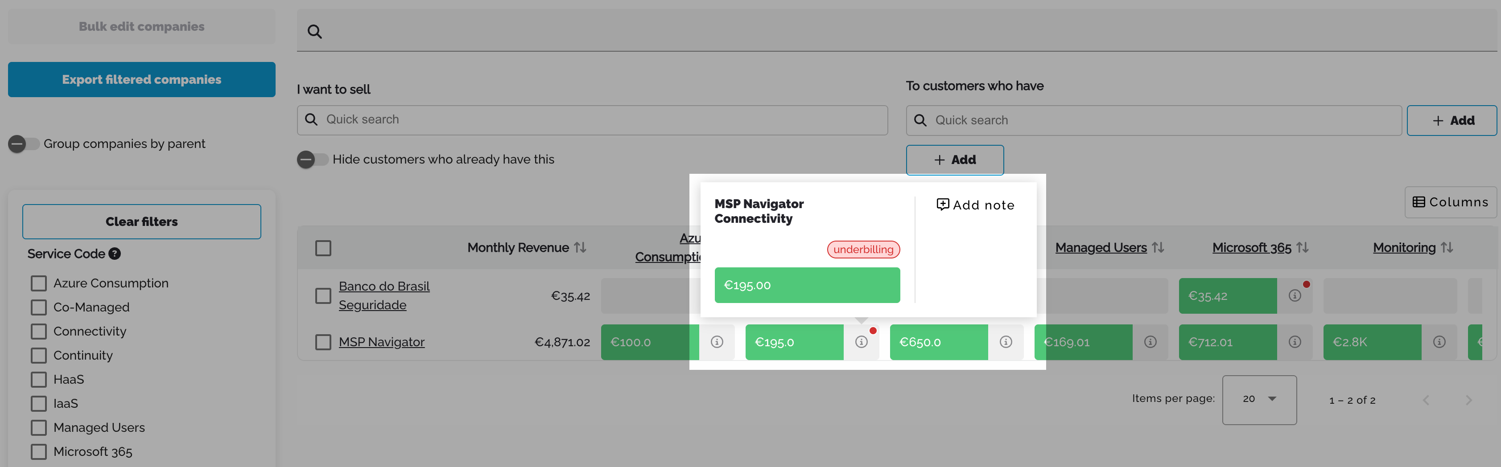Check the IaaS filter
1501x467 pixels.
pos(38,404)
